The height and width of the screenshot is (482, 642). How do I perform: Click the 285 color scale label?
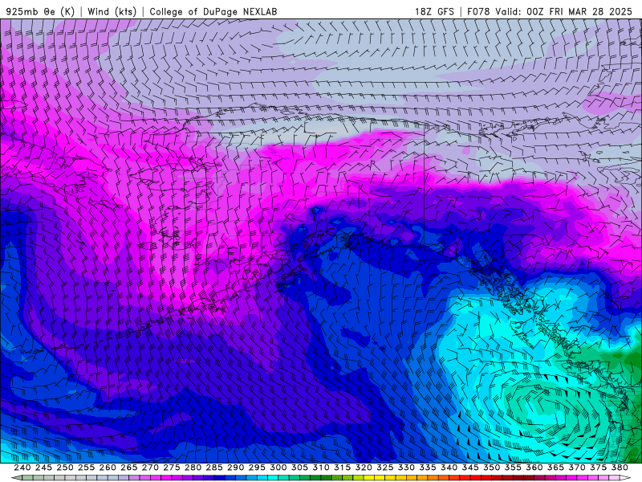coord(214,468)
